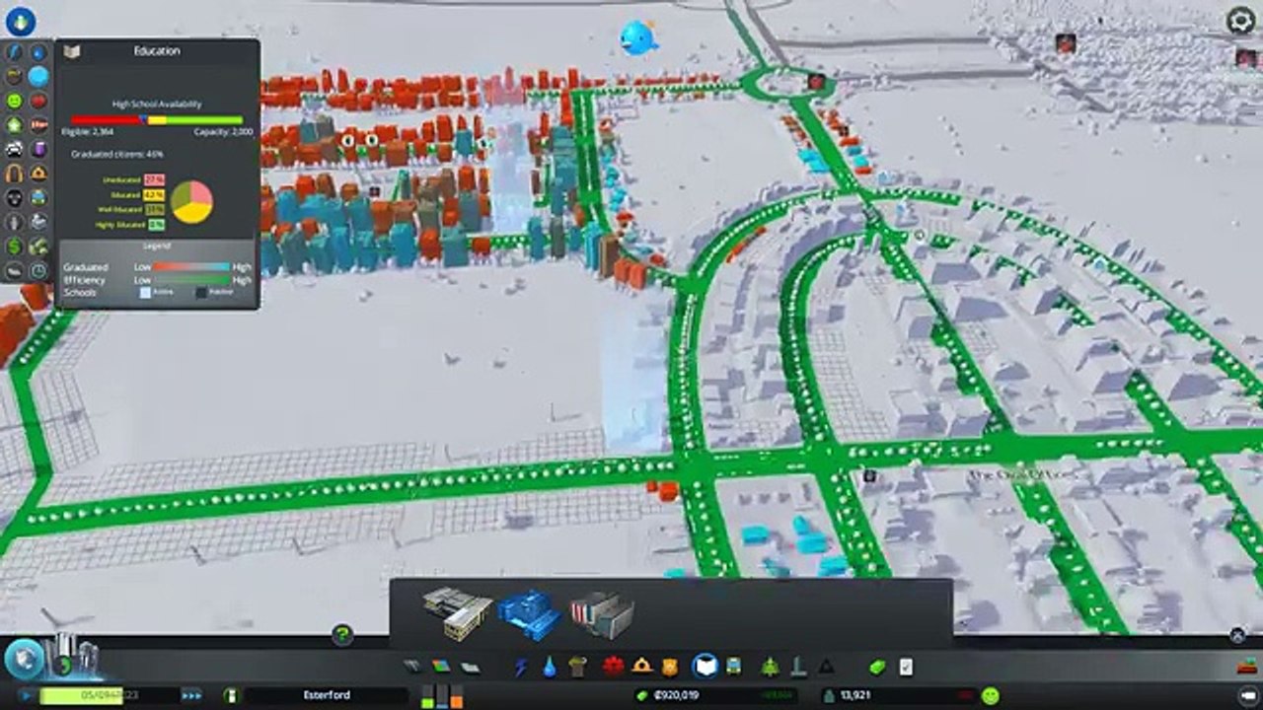The height and width of the screenshot is (710, 1263).
Task: Open the Districts build menu
Action: pyautogui.click(x=471, y=667)
